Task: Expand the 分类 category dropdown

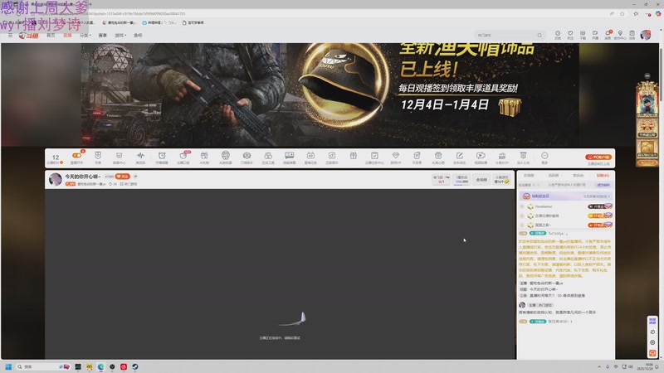Action: [x=85, y=36]
